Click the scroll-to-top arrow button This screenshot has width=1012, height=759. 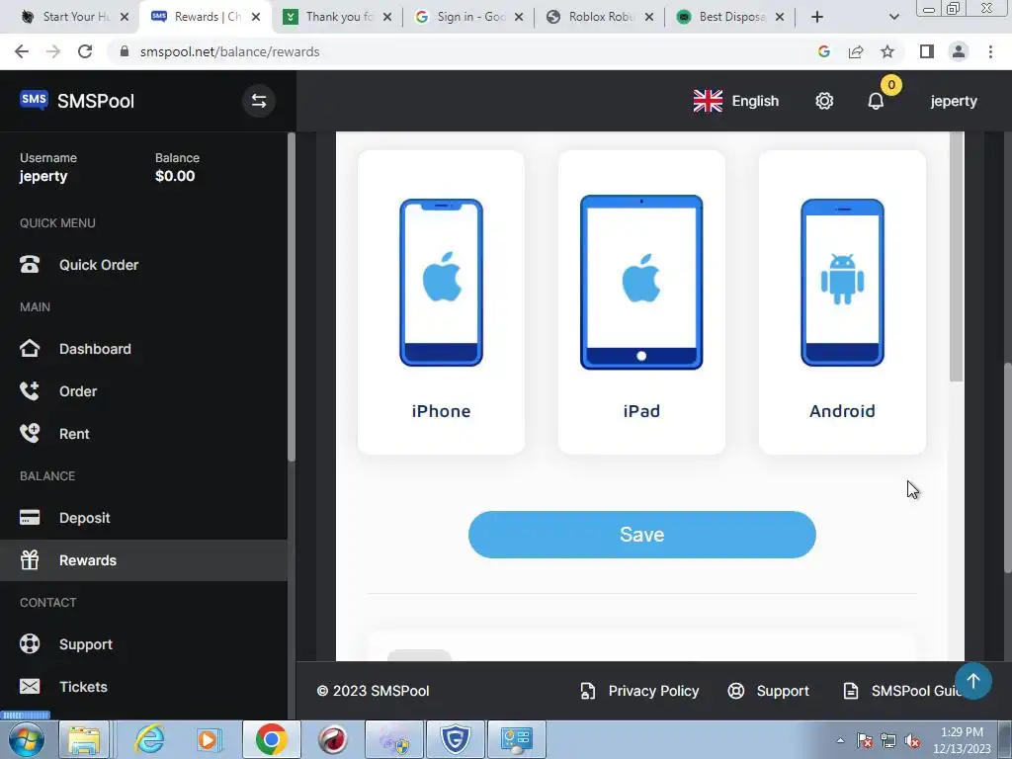tap(973, 681)
